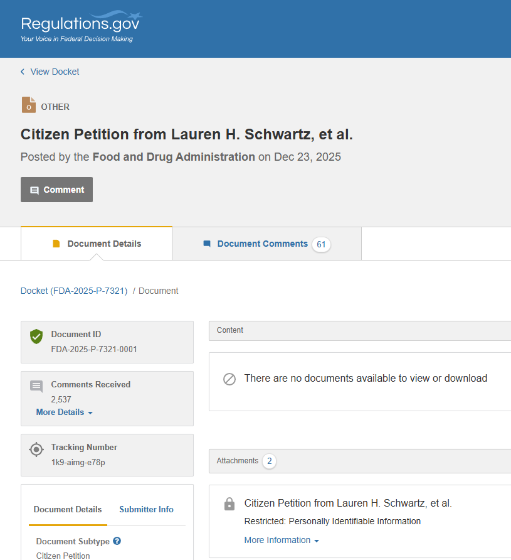Image resolution: width=511 pixels, height=560 pixels.
Task: Click the lock icon on the restricted attachment
Action: [x=229, y=503]
